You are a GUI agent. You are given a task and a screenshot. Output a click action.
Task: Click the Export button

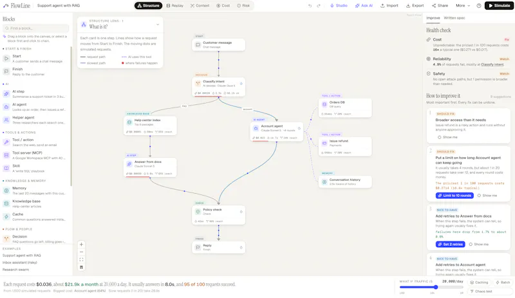coord(415,6)
